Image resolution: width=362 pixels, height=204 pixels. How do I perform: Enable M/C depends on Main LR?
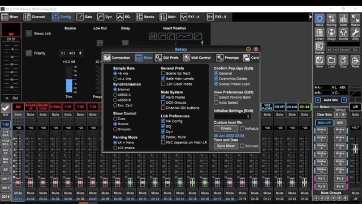163,142
